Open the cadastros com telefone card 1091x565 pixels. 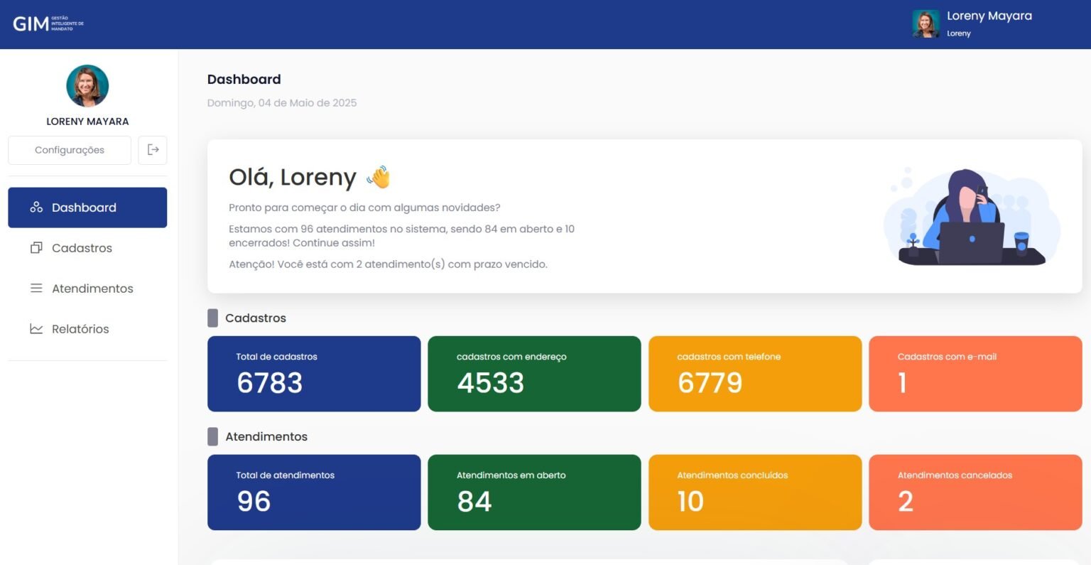tap(755, 374)
